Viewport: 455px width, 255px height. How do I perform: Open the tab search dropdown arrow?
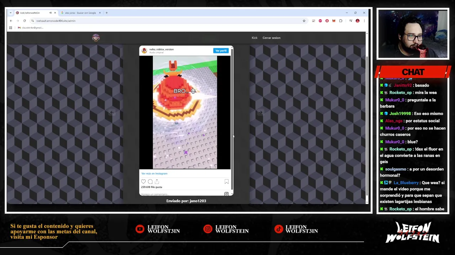tap(11, 13)
